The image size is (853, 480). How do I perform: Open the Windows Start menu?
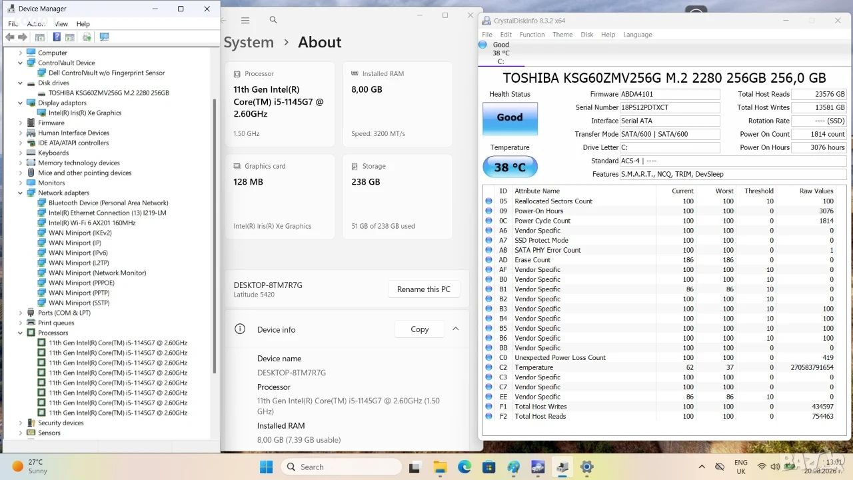click(x=266, y=467)
